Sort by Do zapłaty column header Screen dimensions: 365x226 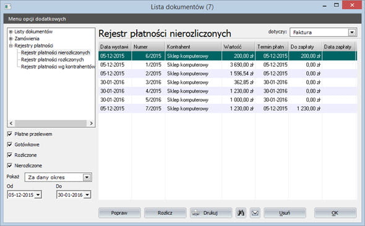[x=305, y=47]
